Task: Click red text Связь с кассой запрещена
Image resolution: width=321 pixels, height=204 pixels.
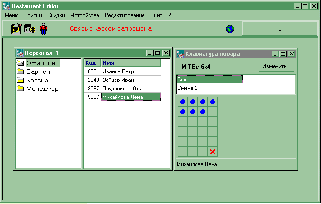Action: click(110, 29)
